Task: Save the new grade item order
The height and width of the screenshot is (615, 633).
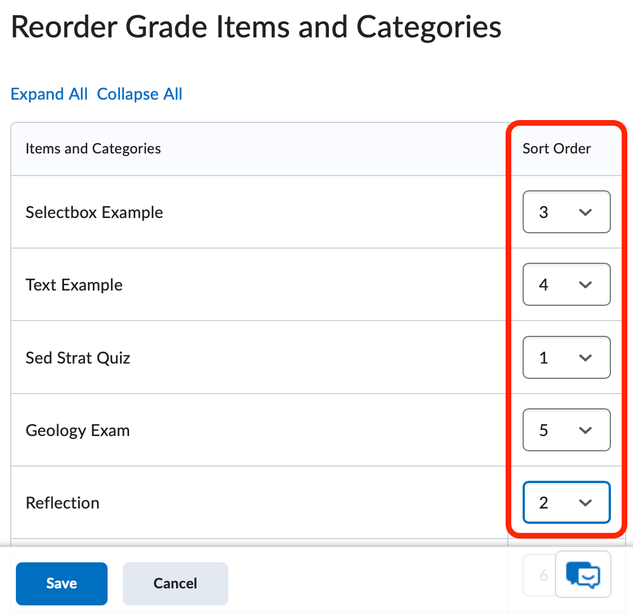Action: [x=61, y=583]
